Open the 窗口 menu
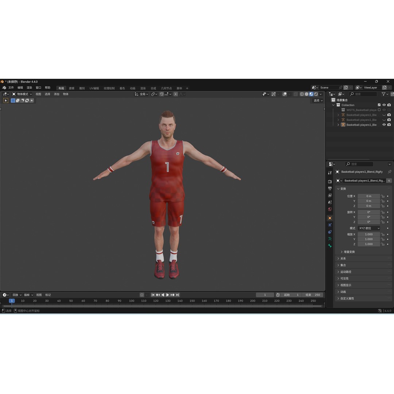394x394 pixels. tap(38, 88)
